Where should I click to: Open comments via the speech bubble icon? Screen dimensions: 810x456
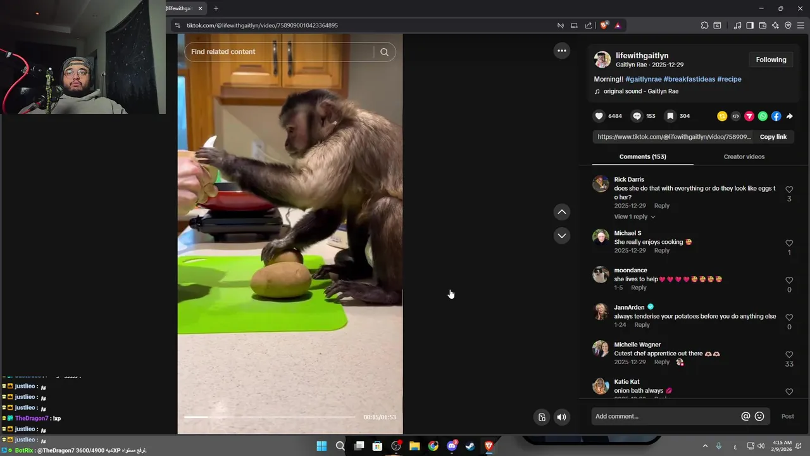637,116
